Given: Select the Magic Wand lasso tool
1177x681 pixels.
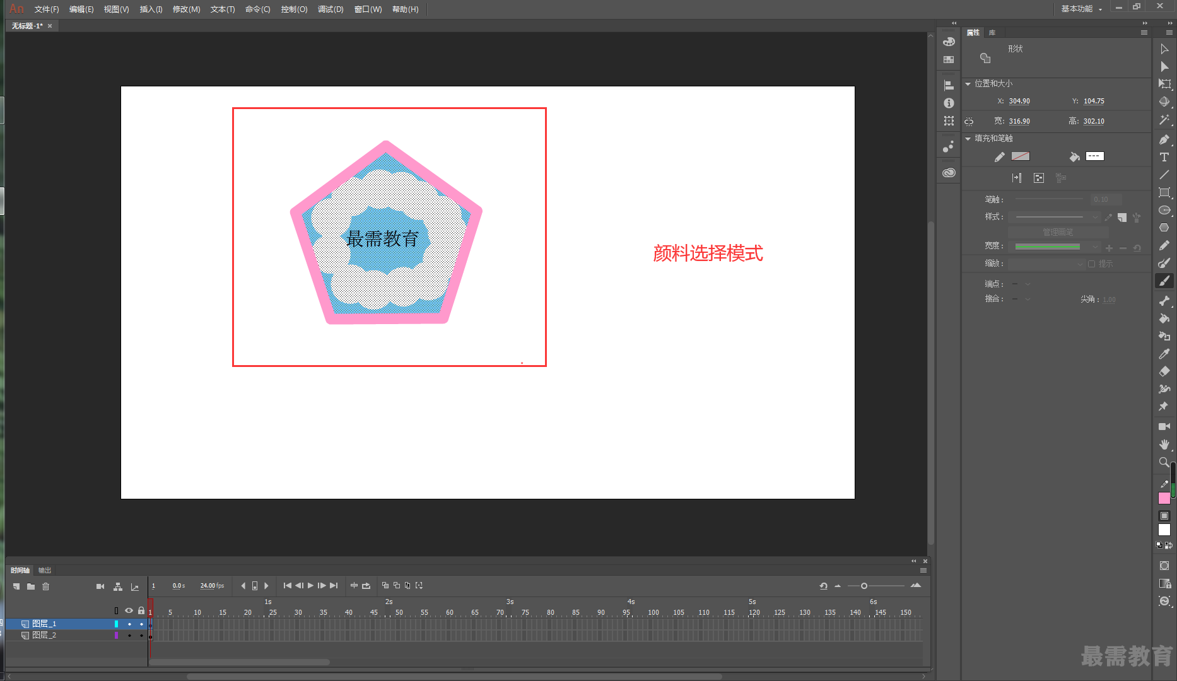Looking at the screenshot, I should click(1164, 119).
